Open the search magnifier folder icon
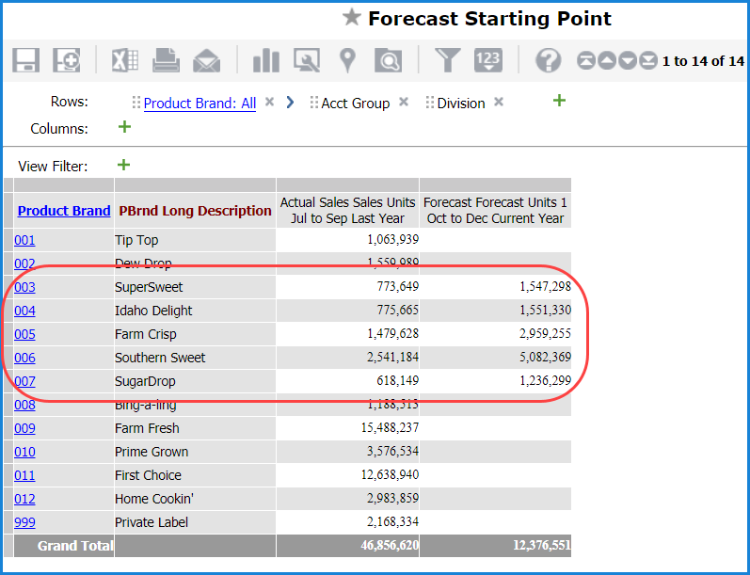Image resolution: width=750 pixels, height=575 pixels. (x=388, y=61)
